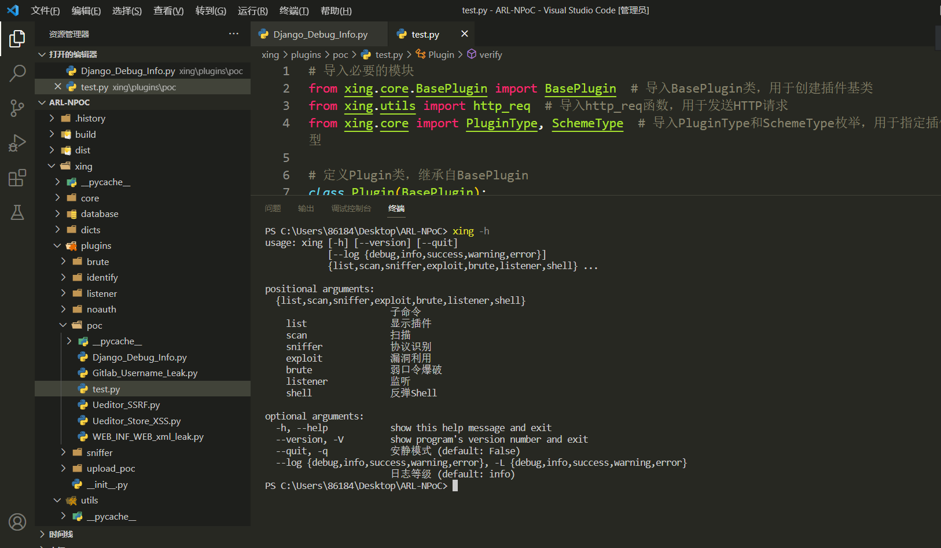Open the Search view icon
Image resolution: width=941 pixels, height=548 pixels.
pos(17,73)
